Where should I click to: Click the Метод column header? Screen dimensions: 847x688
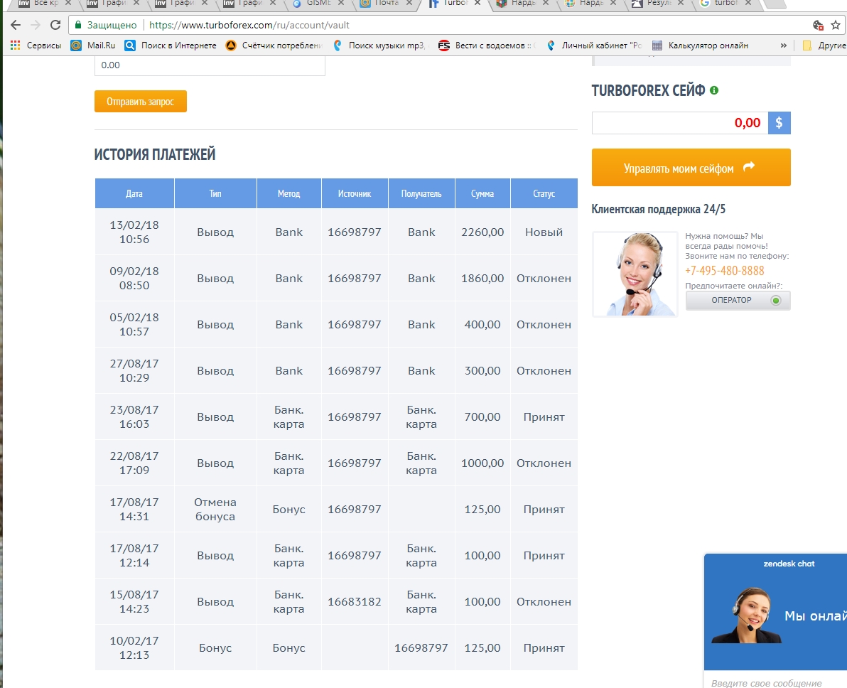click(x=289, y=193)
